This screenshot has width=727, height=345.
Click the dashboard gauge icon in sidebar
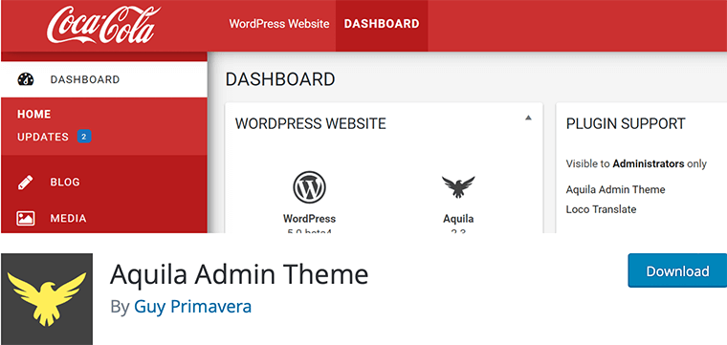(x=26, y=79)
